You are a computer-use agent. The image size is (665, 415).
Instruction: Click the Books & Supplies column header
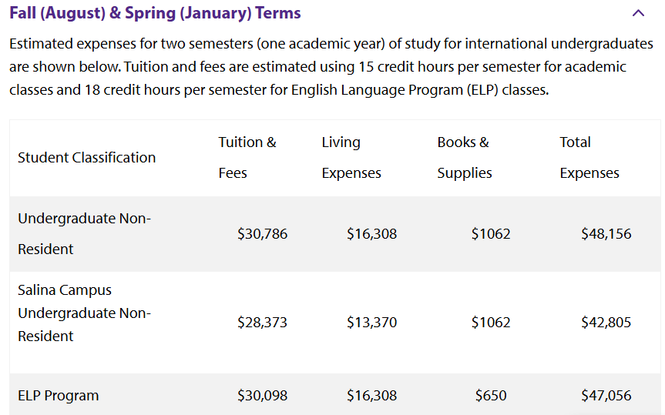coord(464,158)
